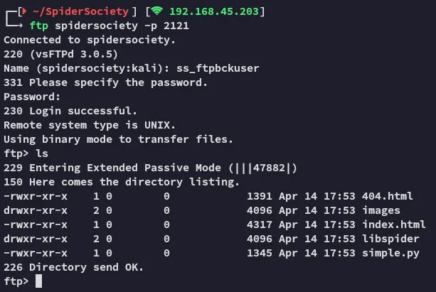Select the 404.html filename in listing
This screenshot has width=436, height=292.
388,196
